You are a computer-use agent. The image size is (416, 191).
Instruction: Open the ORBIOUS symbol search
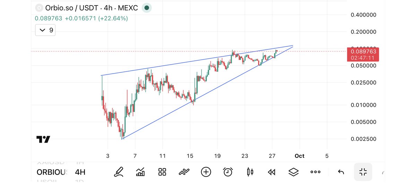pos(52,172)
